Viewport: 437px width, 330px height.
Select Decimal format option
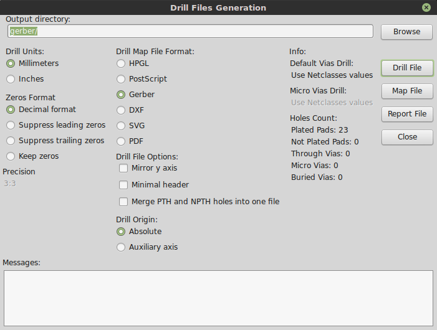(11, 110)
